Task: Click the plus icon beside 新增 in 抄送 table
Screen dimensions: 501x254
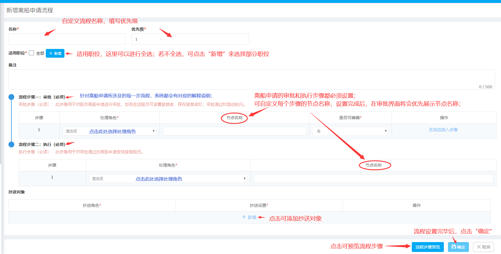Action: pyautogui.click(x=244, y=217)
